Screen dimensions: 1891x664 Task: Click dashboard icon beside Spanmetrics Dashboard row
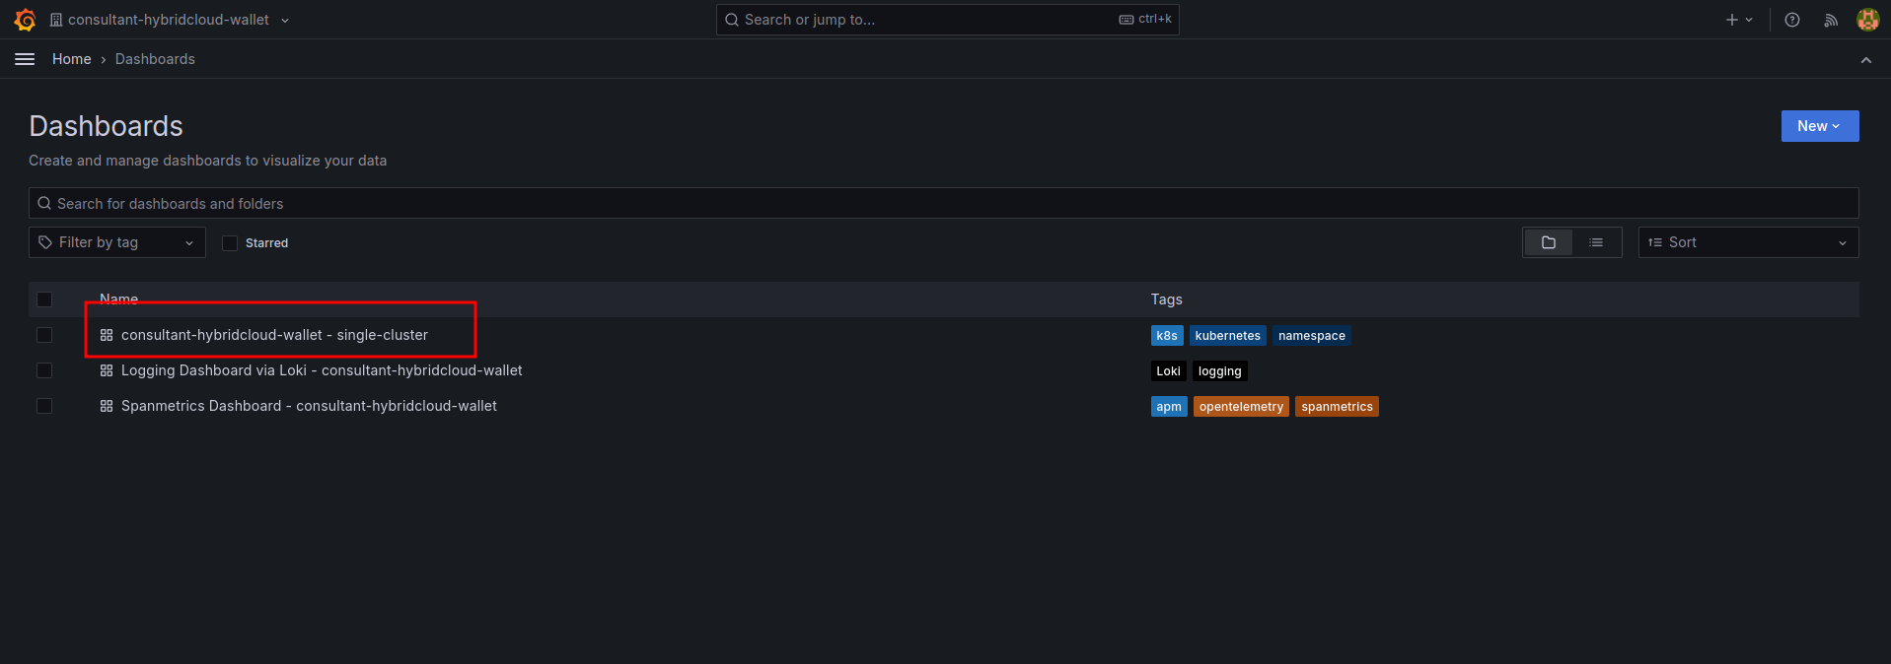click(x=107, y=406)
